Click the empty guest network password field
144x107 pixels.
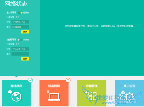pyautogui.click(x=20, y=54)
